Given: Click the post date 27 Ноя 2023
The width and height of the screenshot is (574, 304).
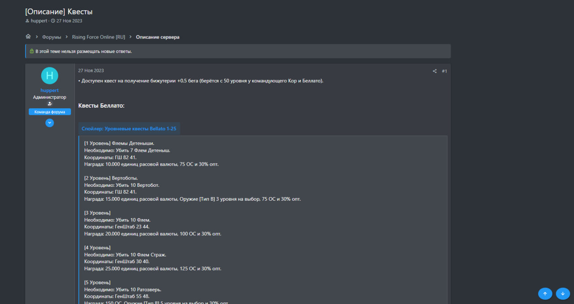Looking at the screenshot, I should click(91, 70).
